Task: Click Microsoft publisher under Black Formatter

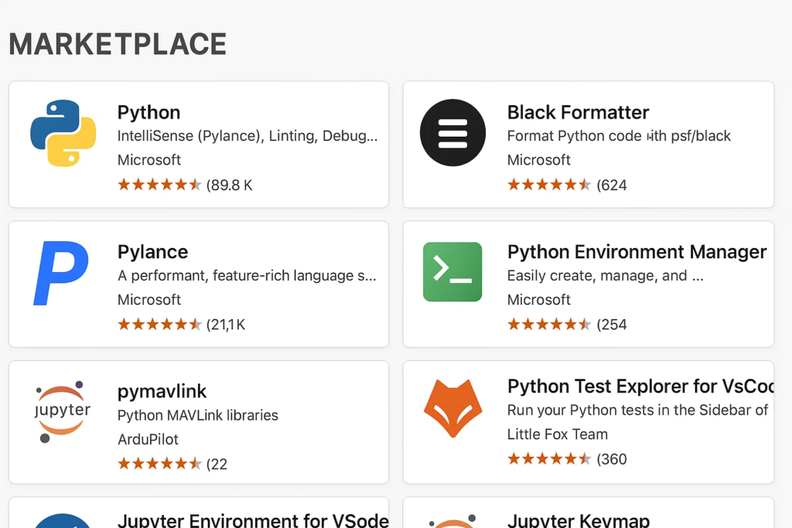Action: pos(539,159)
